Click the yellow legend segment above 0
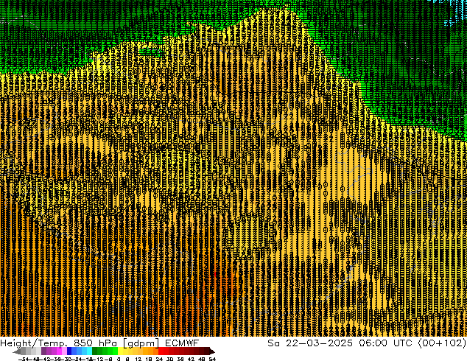This screenshot has height=361, width=467. 121,351
